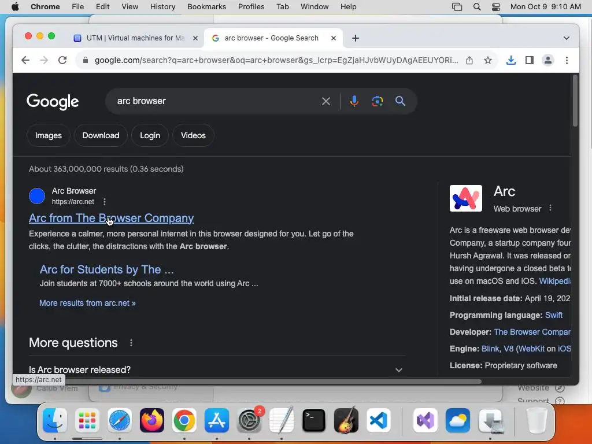This screenshot has height=444, width=592.
Task: Open the Swift programming language link
Action: pyautogui.click(x=554, y=315)
